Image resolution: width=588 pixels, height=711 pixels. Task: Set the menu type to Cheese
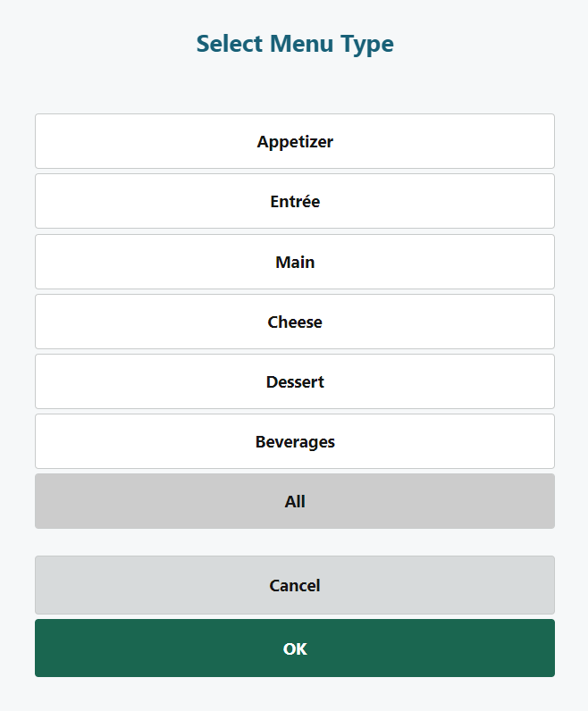(295, 322)
